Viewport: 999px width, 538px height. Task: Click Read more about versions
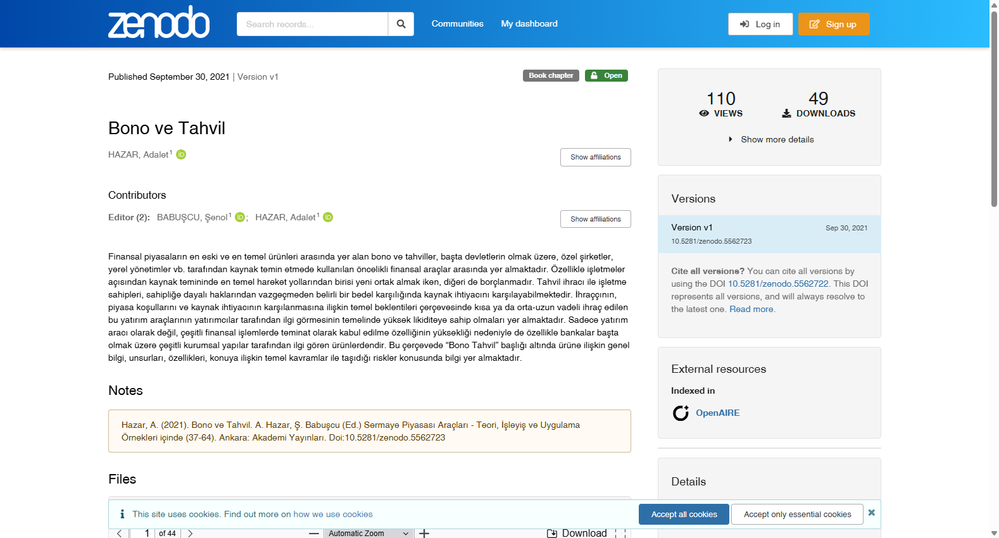point(751,309)
